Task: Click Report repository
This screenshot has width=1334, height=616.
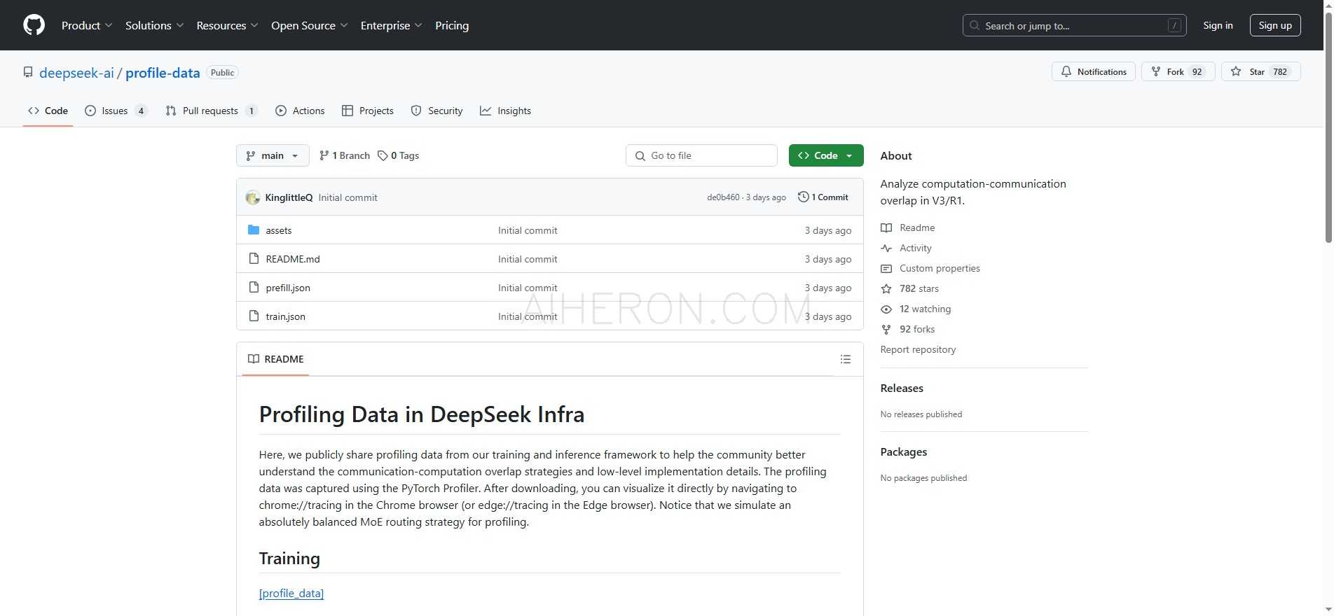Action: 918,349
